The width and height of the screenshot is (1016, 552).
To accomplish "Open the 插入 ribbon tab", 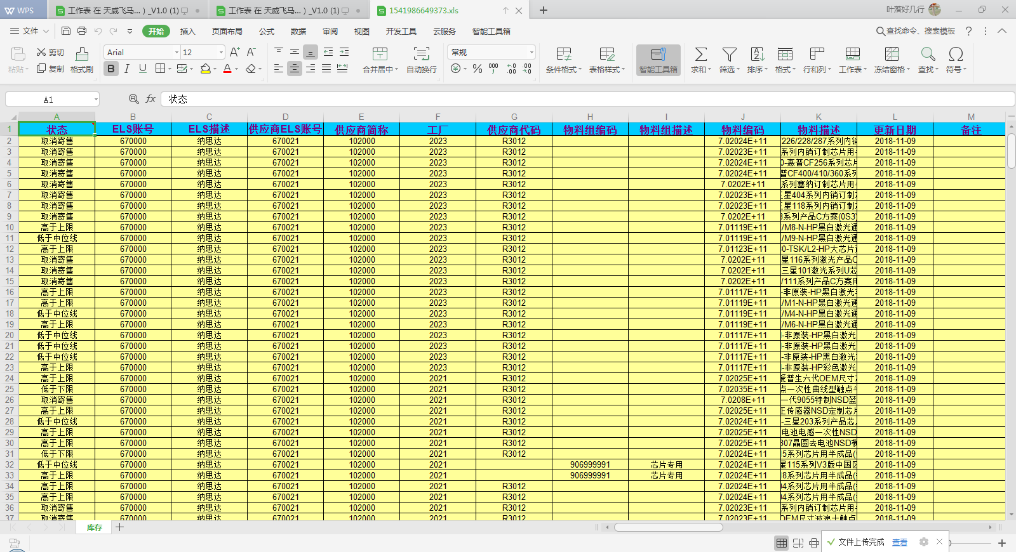I will tap(187, 31).
